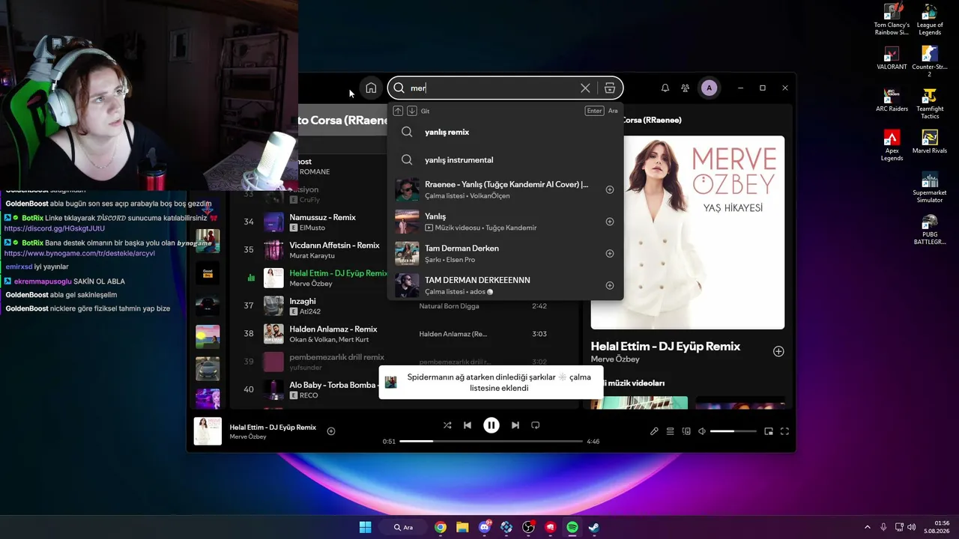Open the miniplayer icon
This screenshot has height=539, width=959.
(769, 431)
